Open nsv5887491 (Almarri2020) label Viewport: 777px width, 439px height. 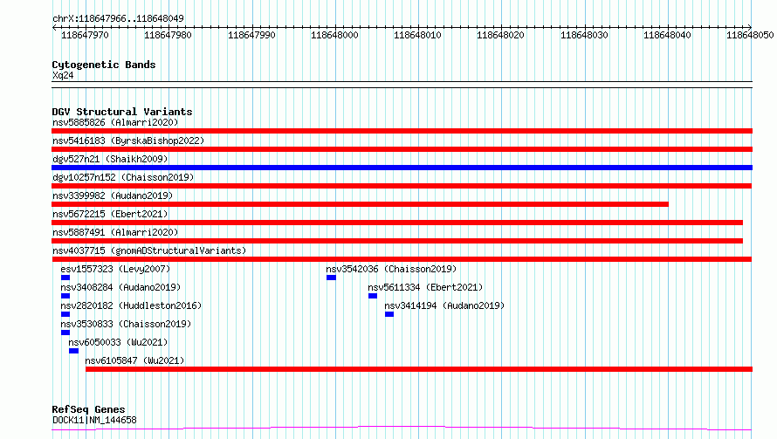pos(115,232)
